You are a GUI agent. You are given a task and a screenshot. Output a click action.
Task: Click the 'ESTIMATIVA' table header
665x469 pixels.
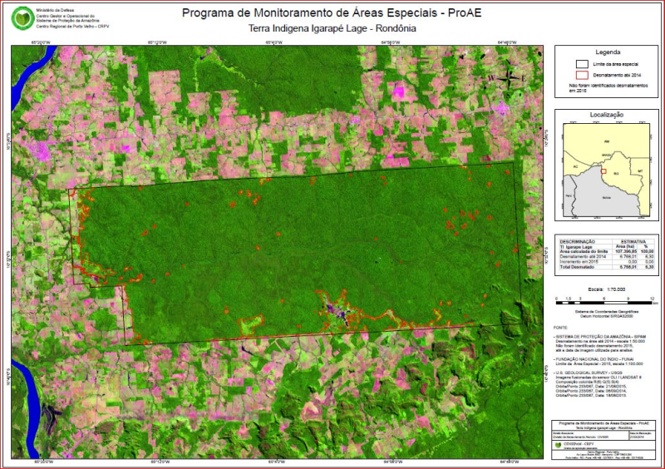(633, 241)
